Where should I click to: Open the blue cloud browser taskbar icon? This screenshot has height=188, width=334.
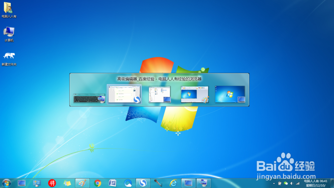pyautogui.click(x=128, y=183)
